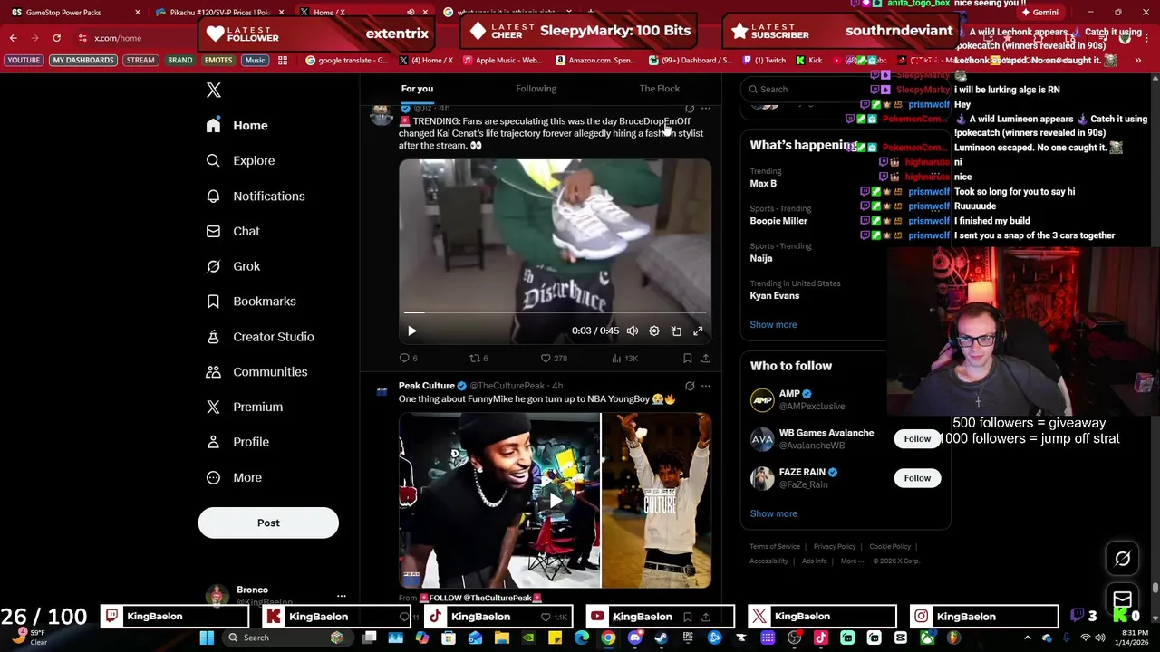The height and width of the screenshot is (652, 1160).
Task: Open video settings gear icon
Action: click(x=654, y=331)
